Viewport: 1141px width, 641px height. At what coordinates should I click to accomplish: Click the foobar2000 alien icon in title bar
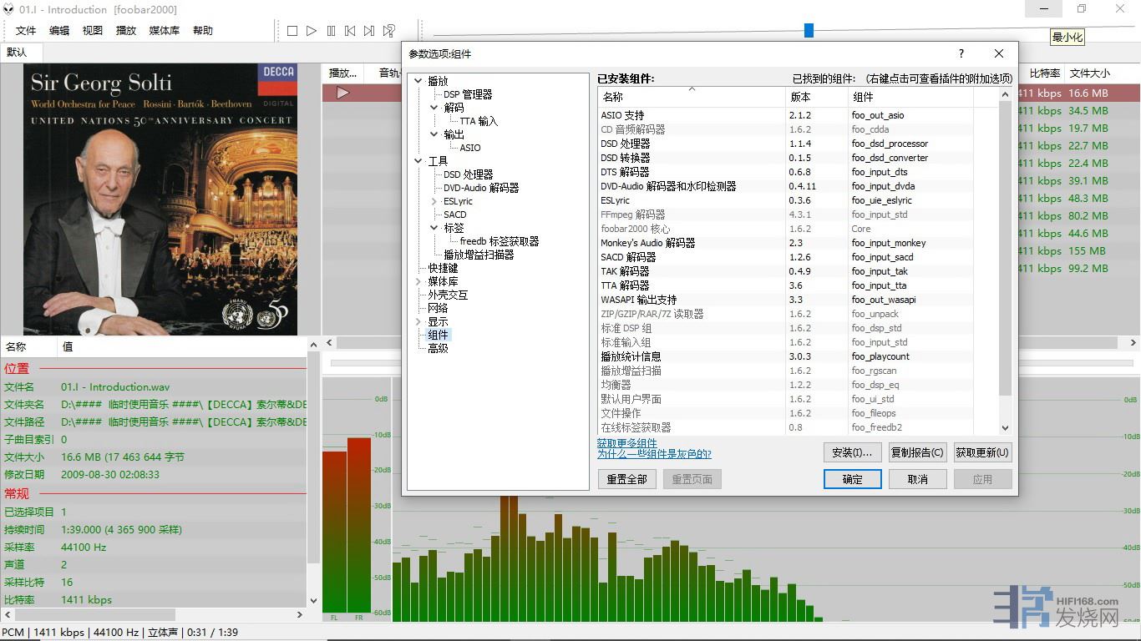point(9,9)
